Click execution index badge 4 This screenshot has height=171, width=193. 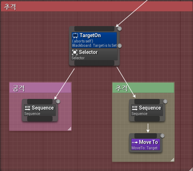coord(58,101)
